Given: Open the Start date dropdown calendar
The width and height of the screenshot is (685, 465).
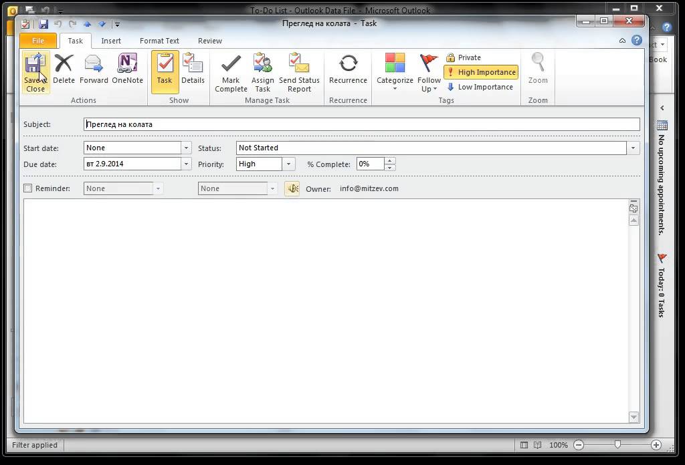Looking at the screenshot, I should [186, 148].
